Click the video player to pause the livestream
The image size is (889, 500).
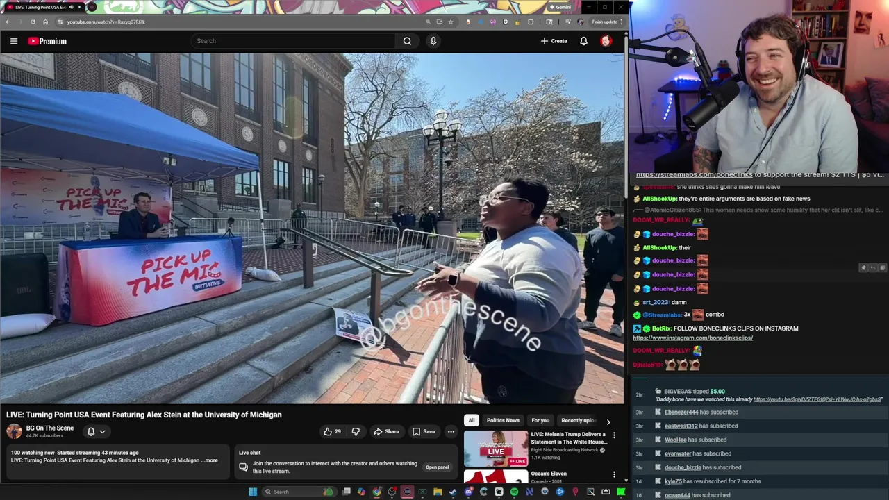312,229
